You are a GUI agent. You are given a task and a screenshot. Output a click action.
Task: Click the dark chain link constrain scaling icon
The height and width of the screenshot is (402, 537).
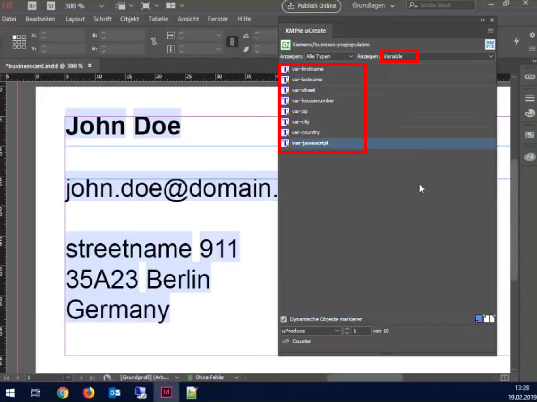pos(232,42)
